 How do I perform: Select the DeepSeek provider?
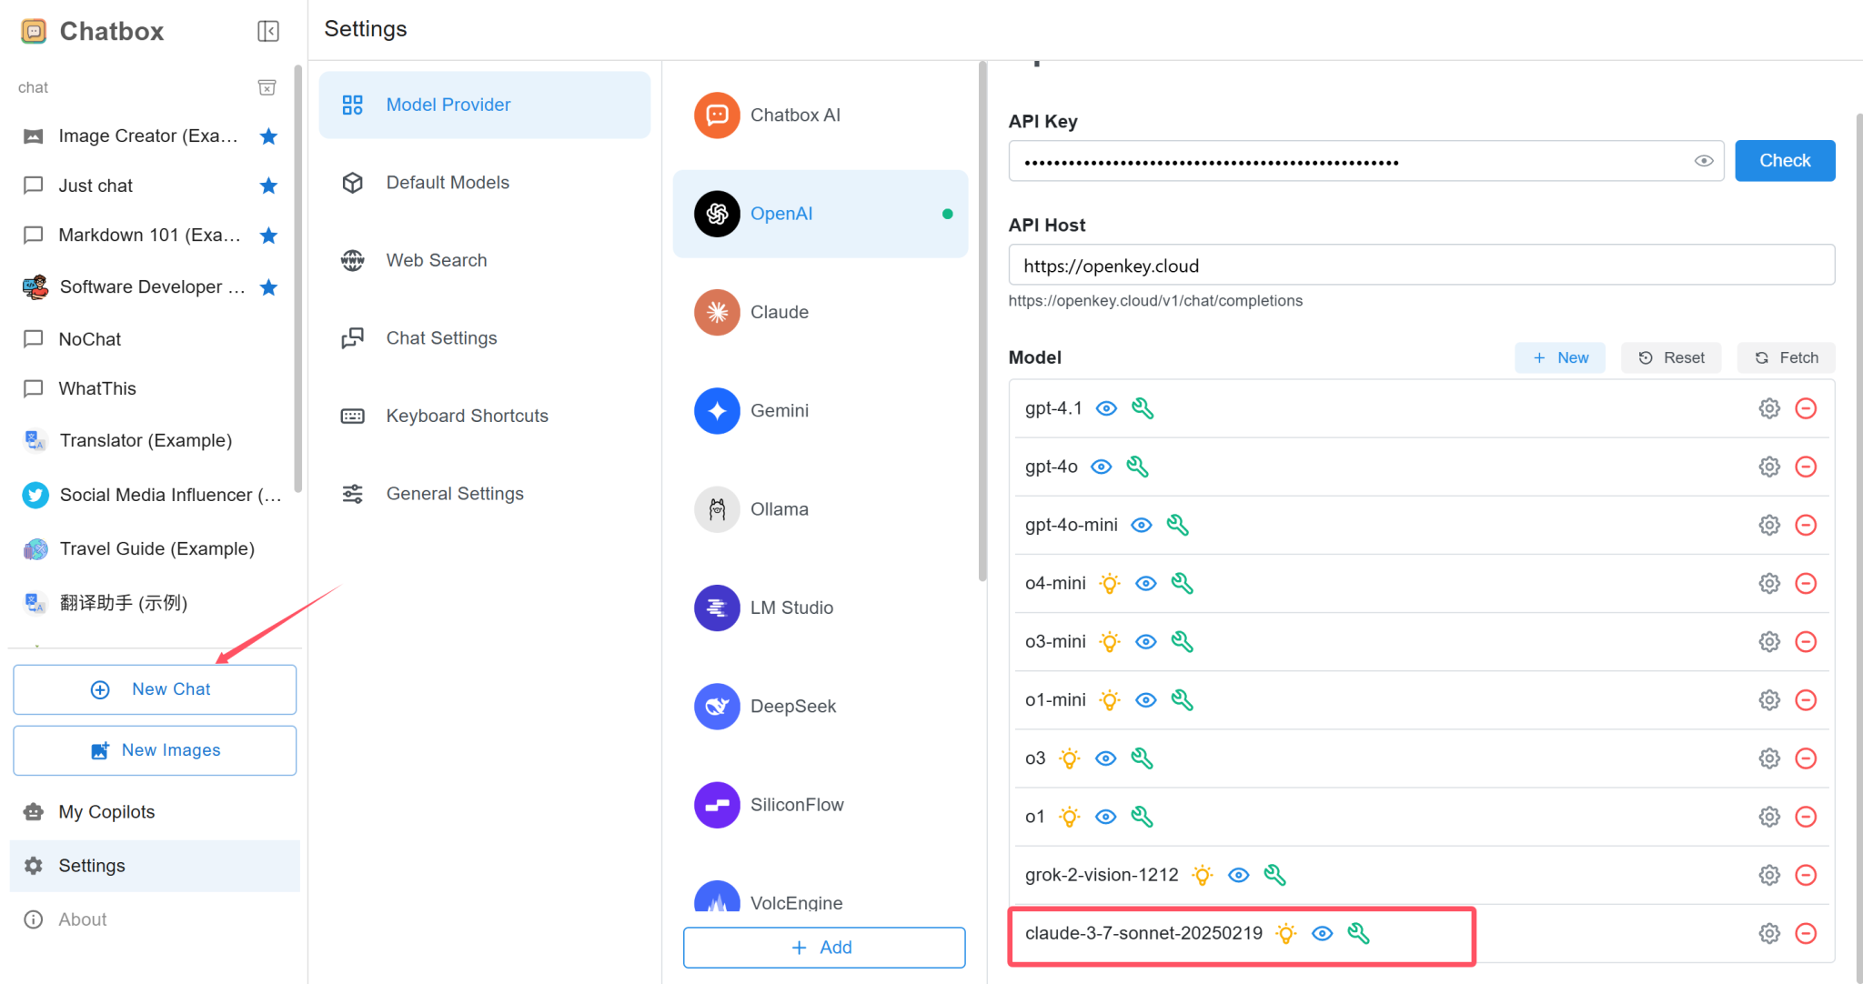(821, 707)
